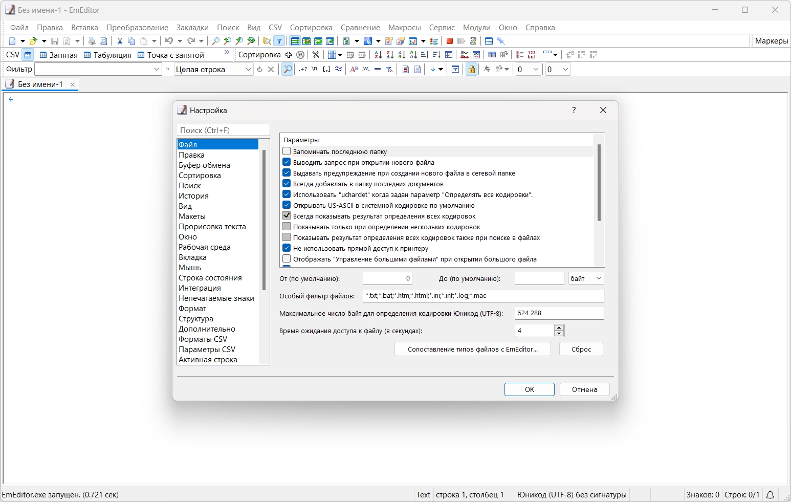This screenshot has width=791, height=502.
Task: Click the notification bell in status bar
Action: [x=770, y=494]
